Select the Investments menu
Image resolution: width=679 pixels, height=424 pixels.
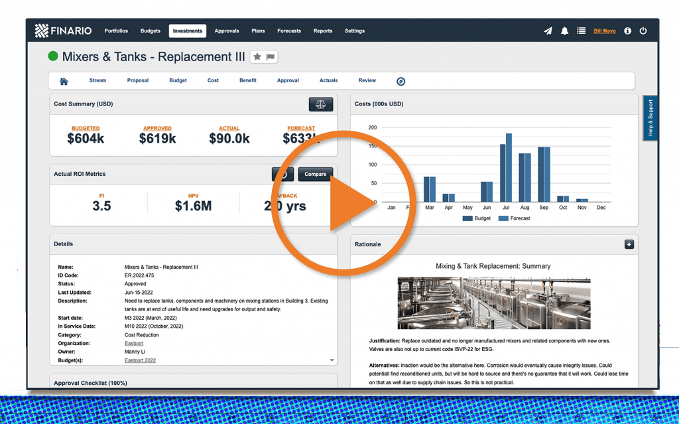coord(188,31)
